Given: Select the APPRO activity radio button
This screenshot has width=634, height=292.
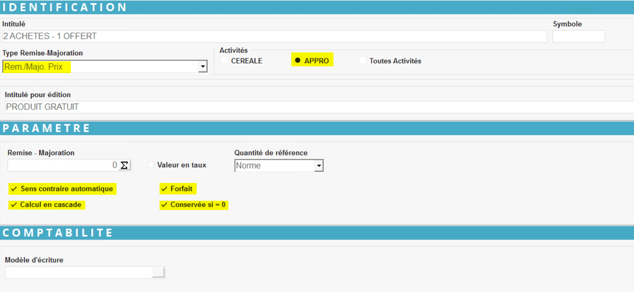Looking at the screenshot, I should pyautogui.click(x=298, y=61).
